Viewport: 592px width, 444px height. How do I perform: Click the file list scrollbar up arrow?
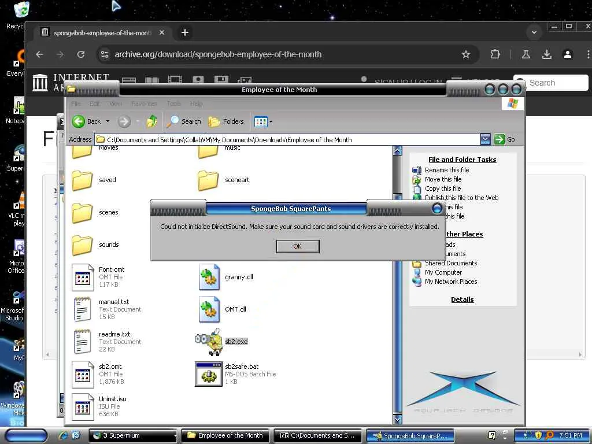[397, 151]
